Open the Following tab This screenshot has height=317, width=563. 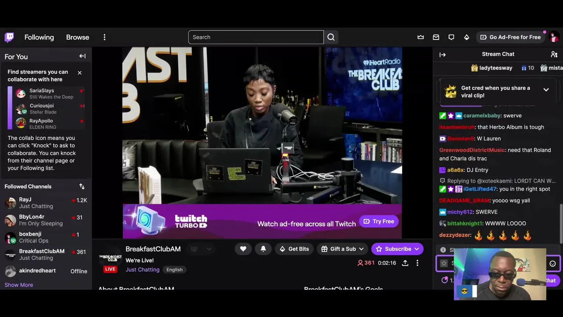coord(39,37)
